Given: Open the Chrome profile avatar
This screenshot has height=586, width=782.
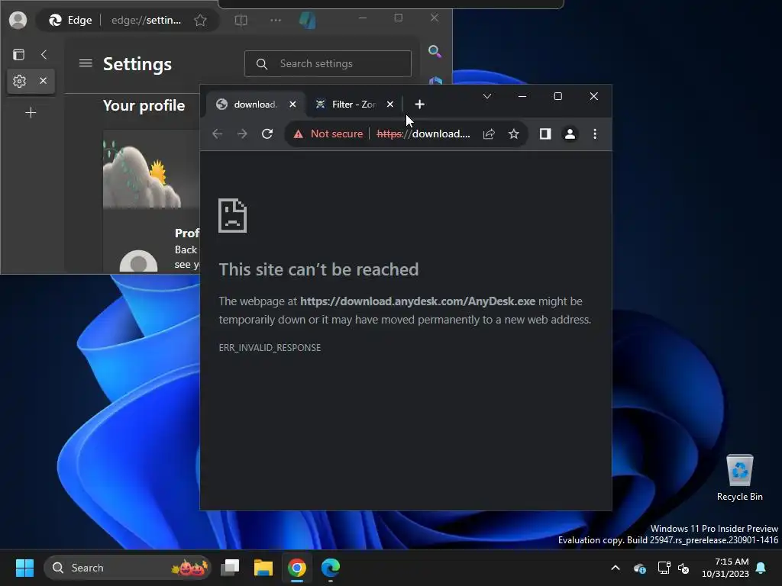Looking at the screenshot, I should point(570,134).
